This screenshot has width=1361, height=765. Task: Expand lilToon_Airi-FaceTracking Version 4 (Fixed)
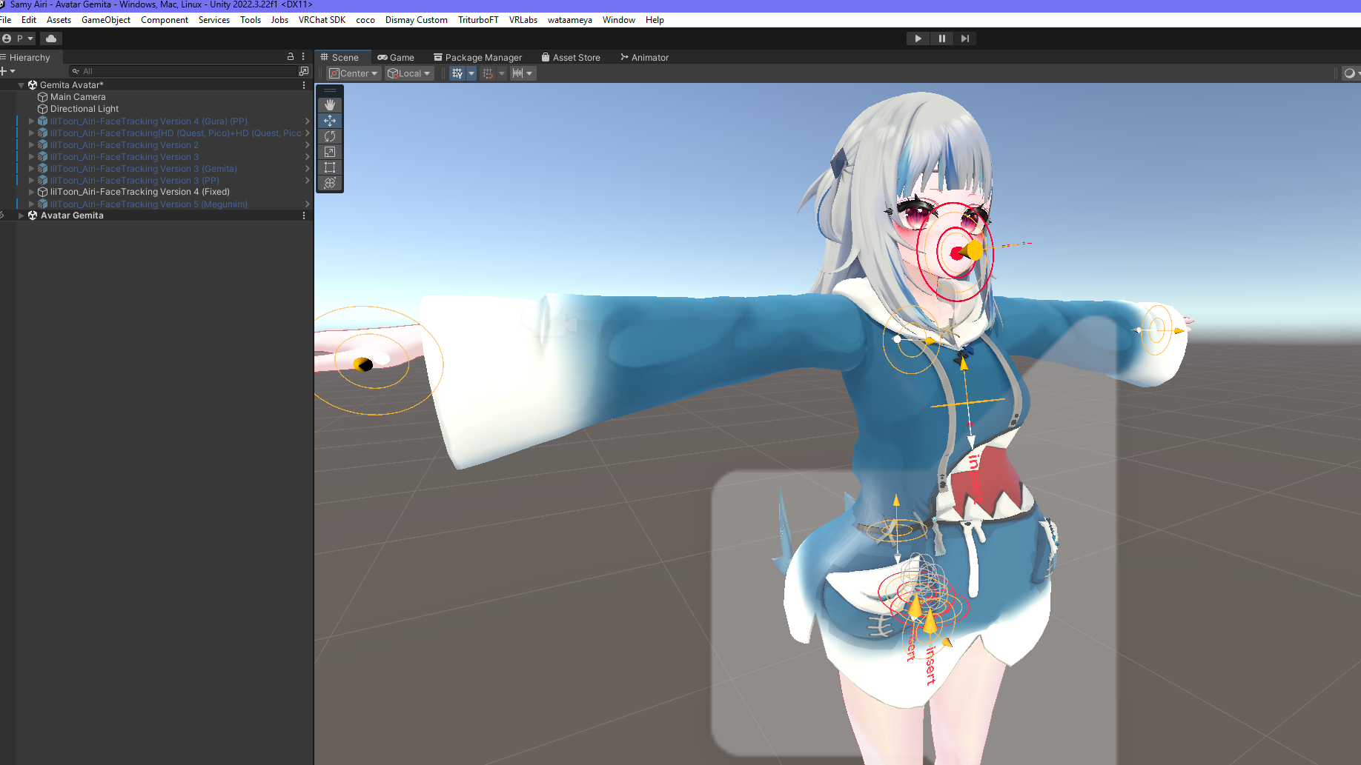point(32,192)
